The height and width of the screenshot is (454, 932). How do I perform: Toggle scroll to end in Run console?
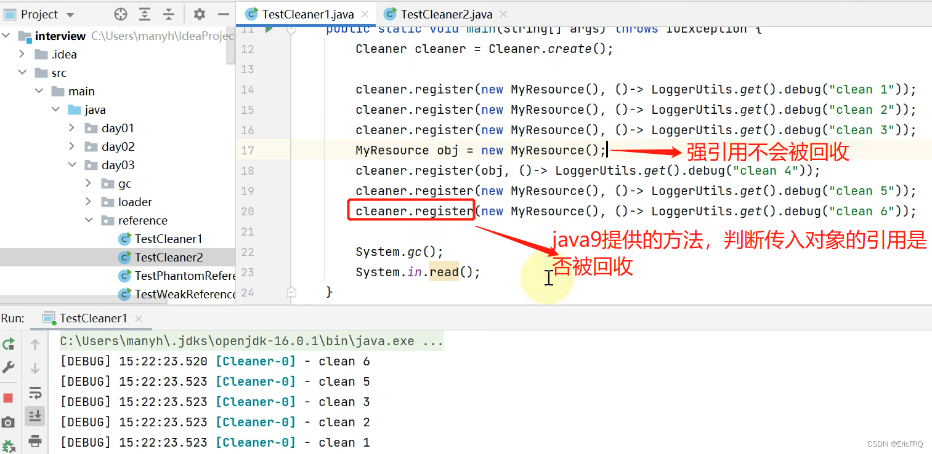pyautogui.click(x=35, y=416)
